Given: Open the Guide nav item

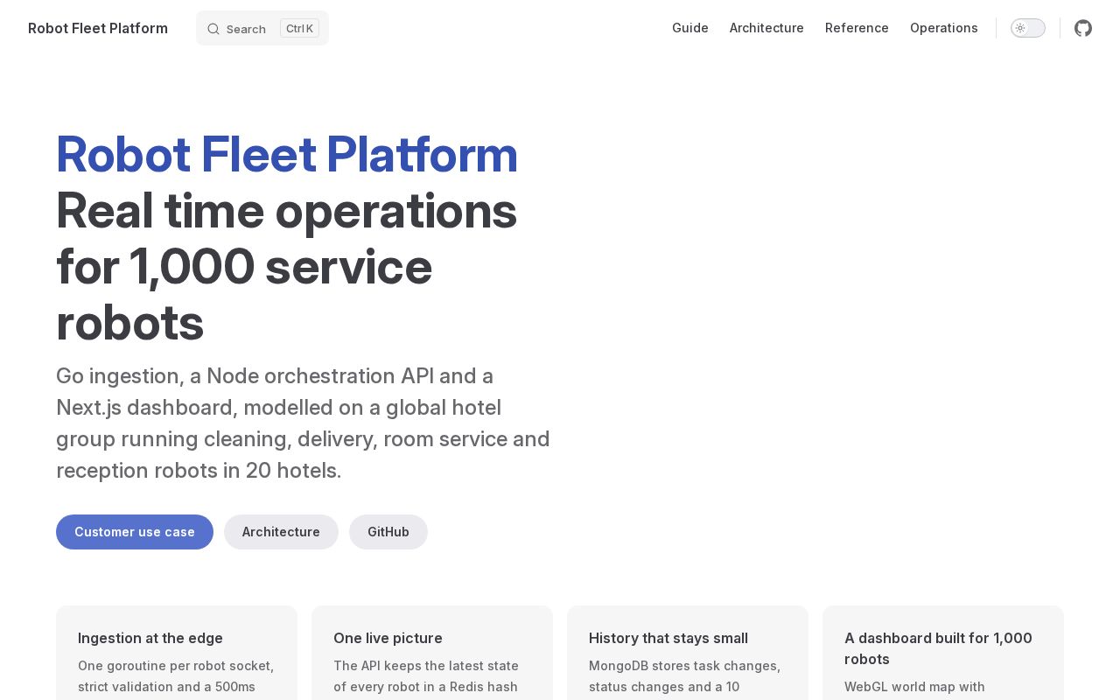Looking at the screenshot, I should tap(690, 28).
